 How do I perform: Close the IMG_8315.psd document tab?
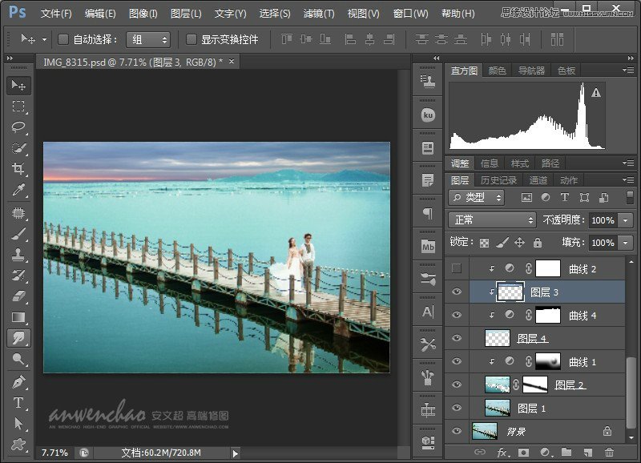point(232,62)
